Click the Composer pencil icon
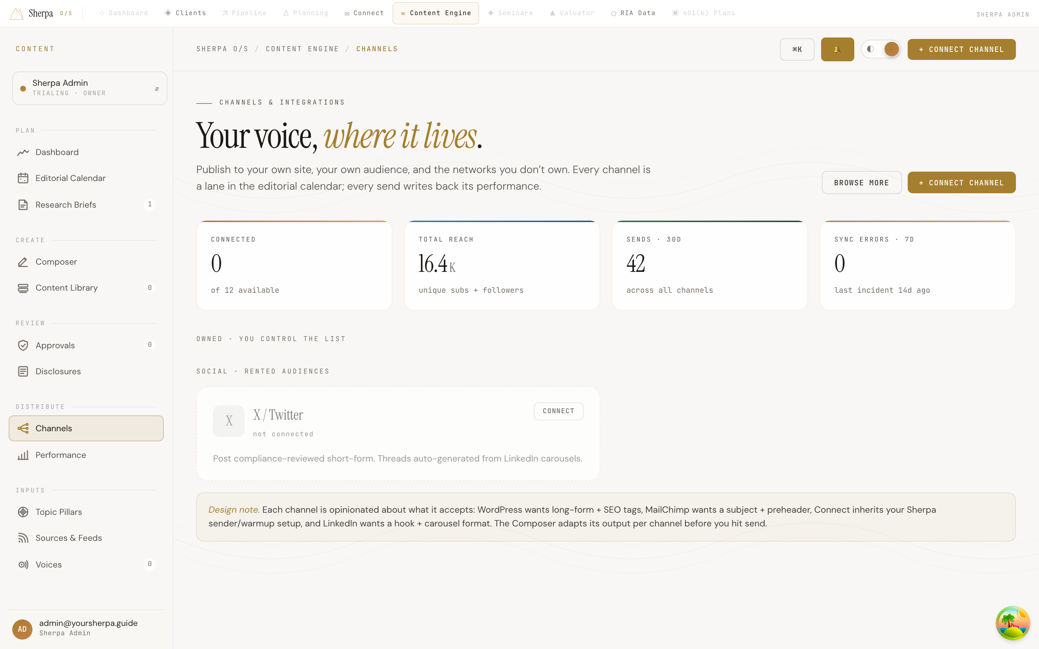 coord(23,262)
